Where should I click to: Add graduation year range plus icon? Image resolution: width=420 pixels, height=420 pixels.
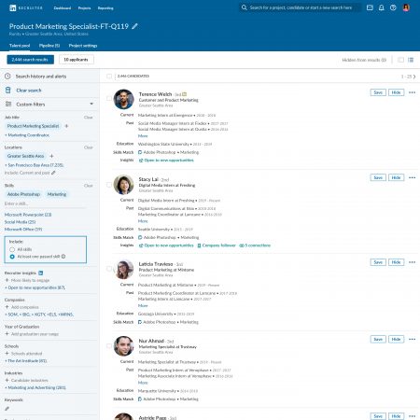pos(7,334)
